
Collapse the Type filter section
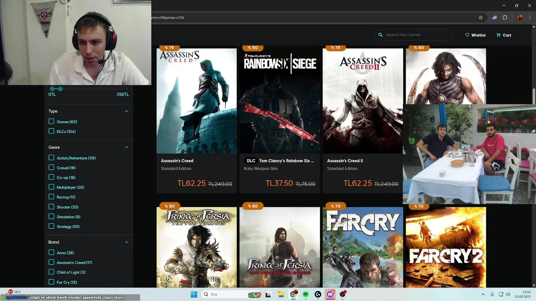point(126,111)
